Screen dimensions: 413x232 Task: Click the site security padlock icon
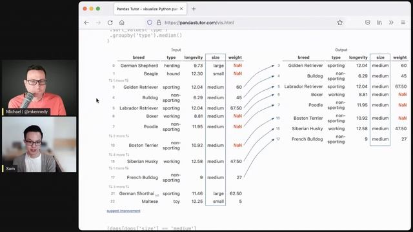coord(159,23)
